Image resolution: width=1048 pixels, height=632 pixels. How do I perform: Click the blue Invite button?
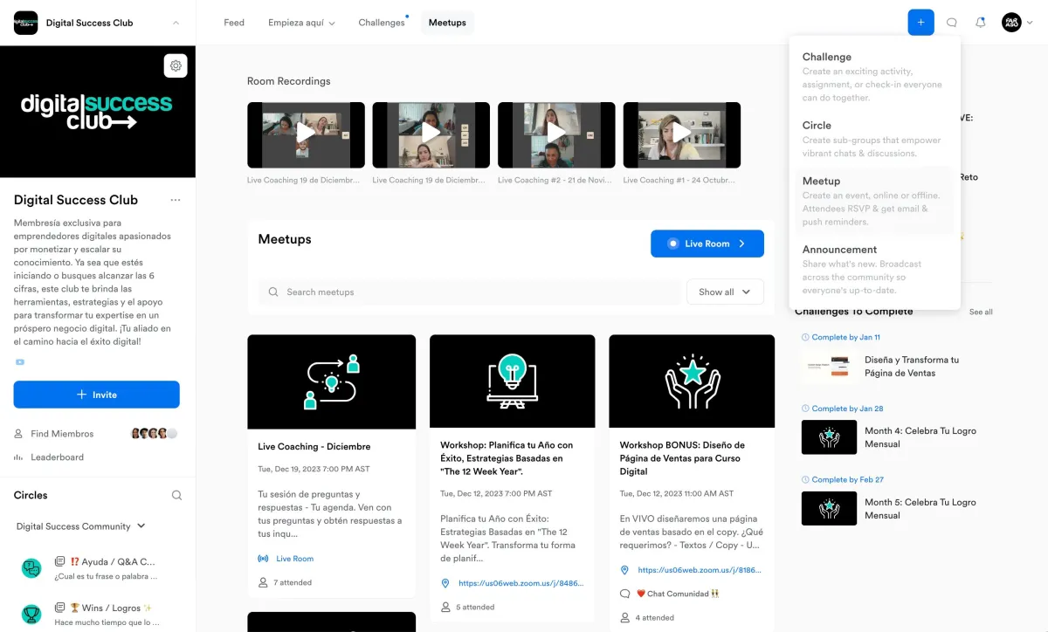[96, 395]
